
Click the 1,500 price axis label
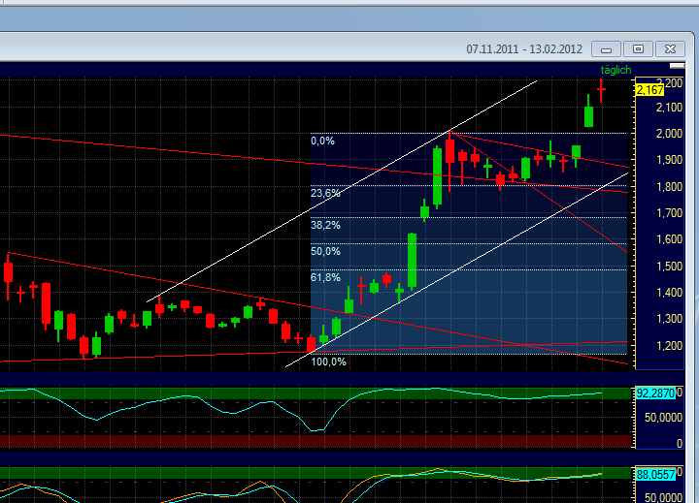pyautogui.click(x=669, y=267)
